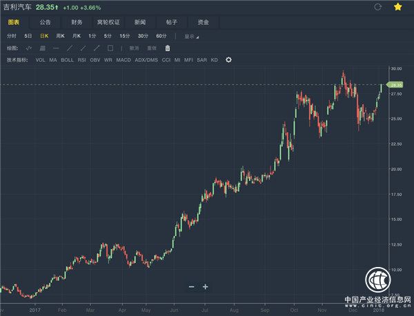Screen dimensions: 414x316
Task: Switch to the 财务 tab
Action: click(77, 22)
